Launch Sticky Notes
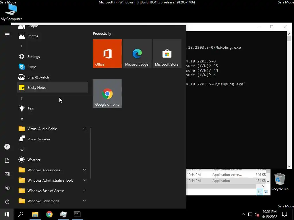 click(x=53, y=87)
